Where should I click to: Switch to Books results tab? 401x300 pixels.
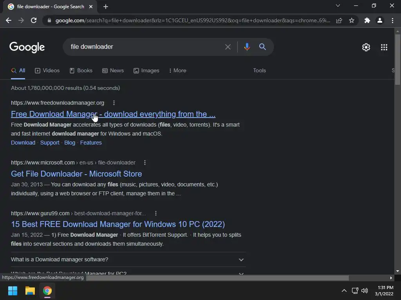click(81, 71)
